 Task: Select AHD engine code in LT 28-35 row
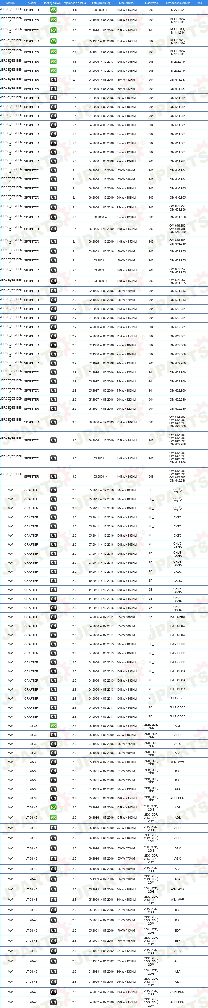pyautogui.click(x=178, y=735)
